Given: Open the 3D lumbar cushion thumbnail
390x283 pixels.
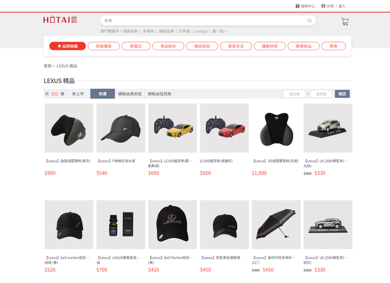Looking at the screenshot, I should [x=276, y=128].
